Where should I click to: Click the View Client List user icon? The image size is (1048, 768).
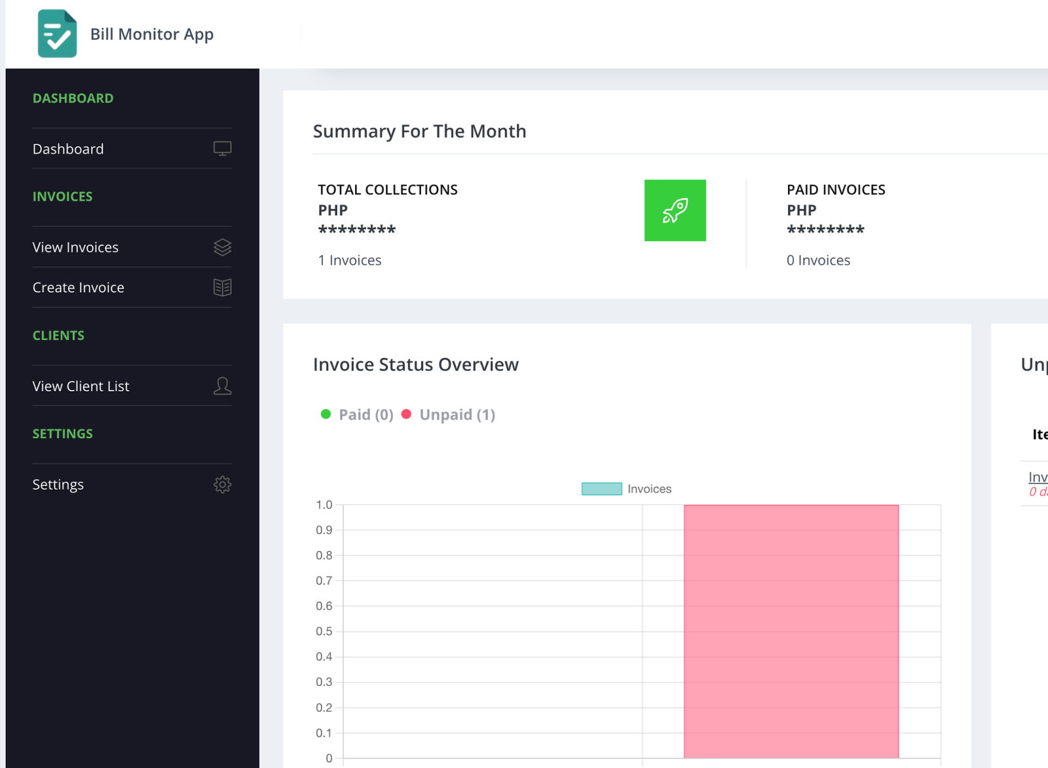[222, 386]
